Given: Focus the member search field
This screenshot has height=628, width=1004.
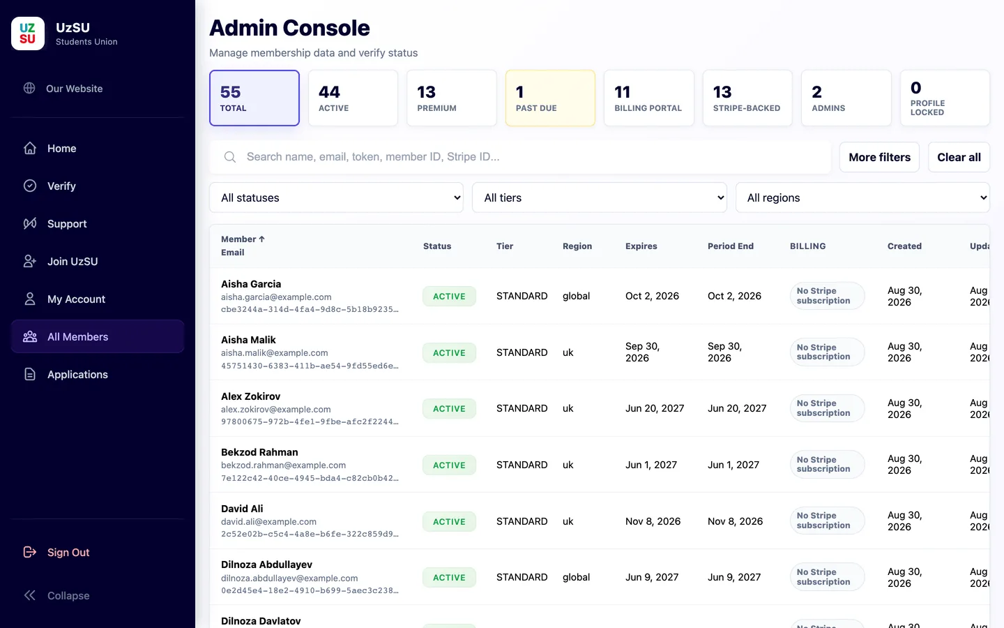Looking at the screenshot, I should click(520, 157).
